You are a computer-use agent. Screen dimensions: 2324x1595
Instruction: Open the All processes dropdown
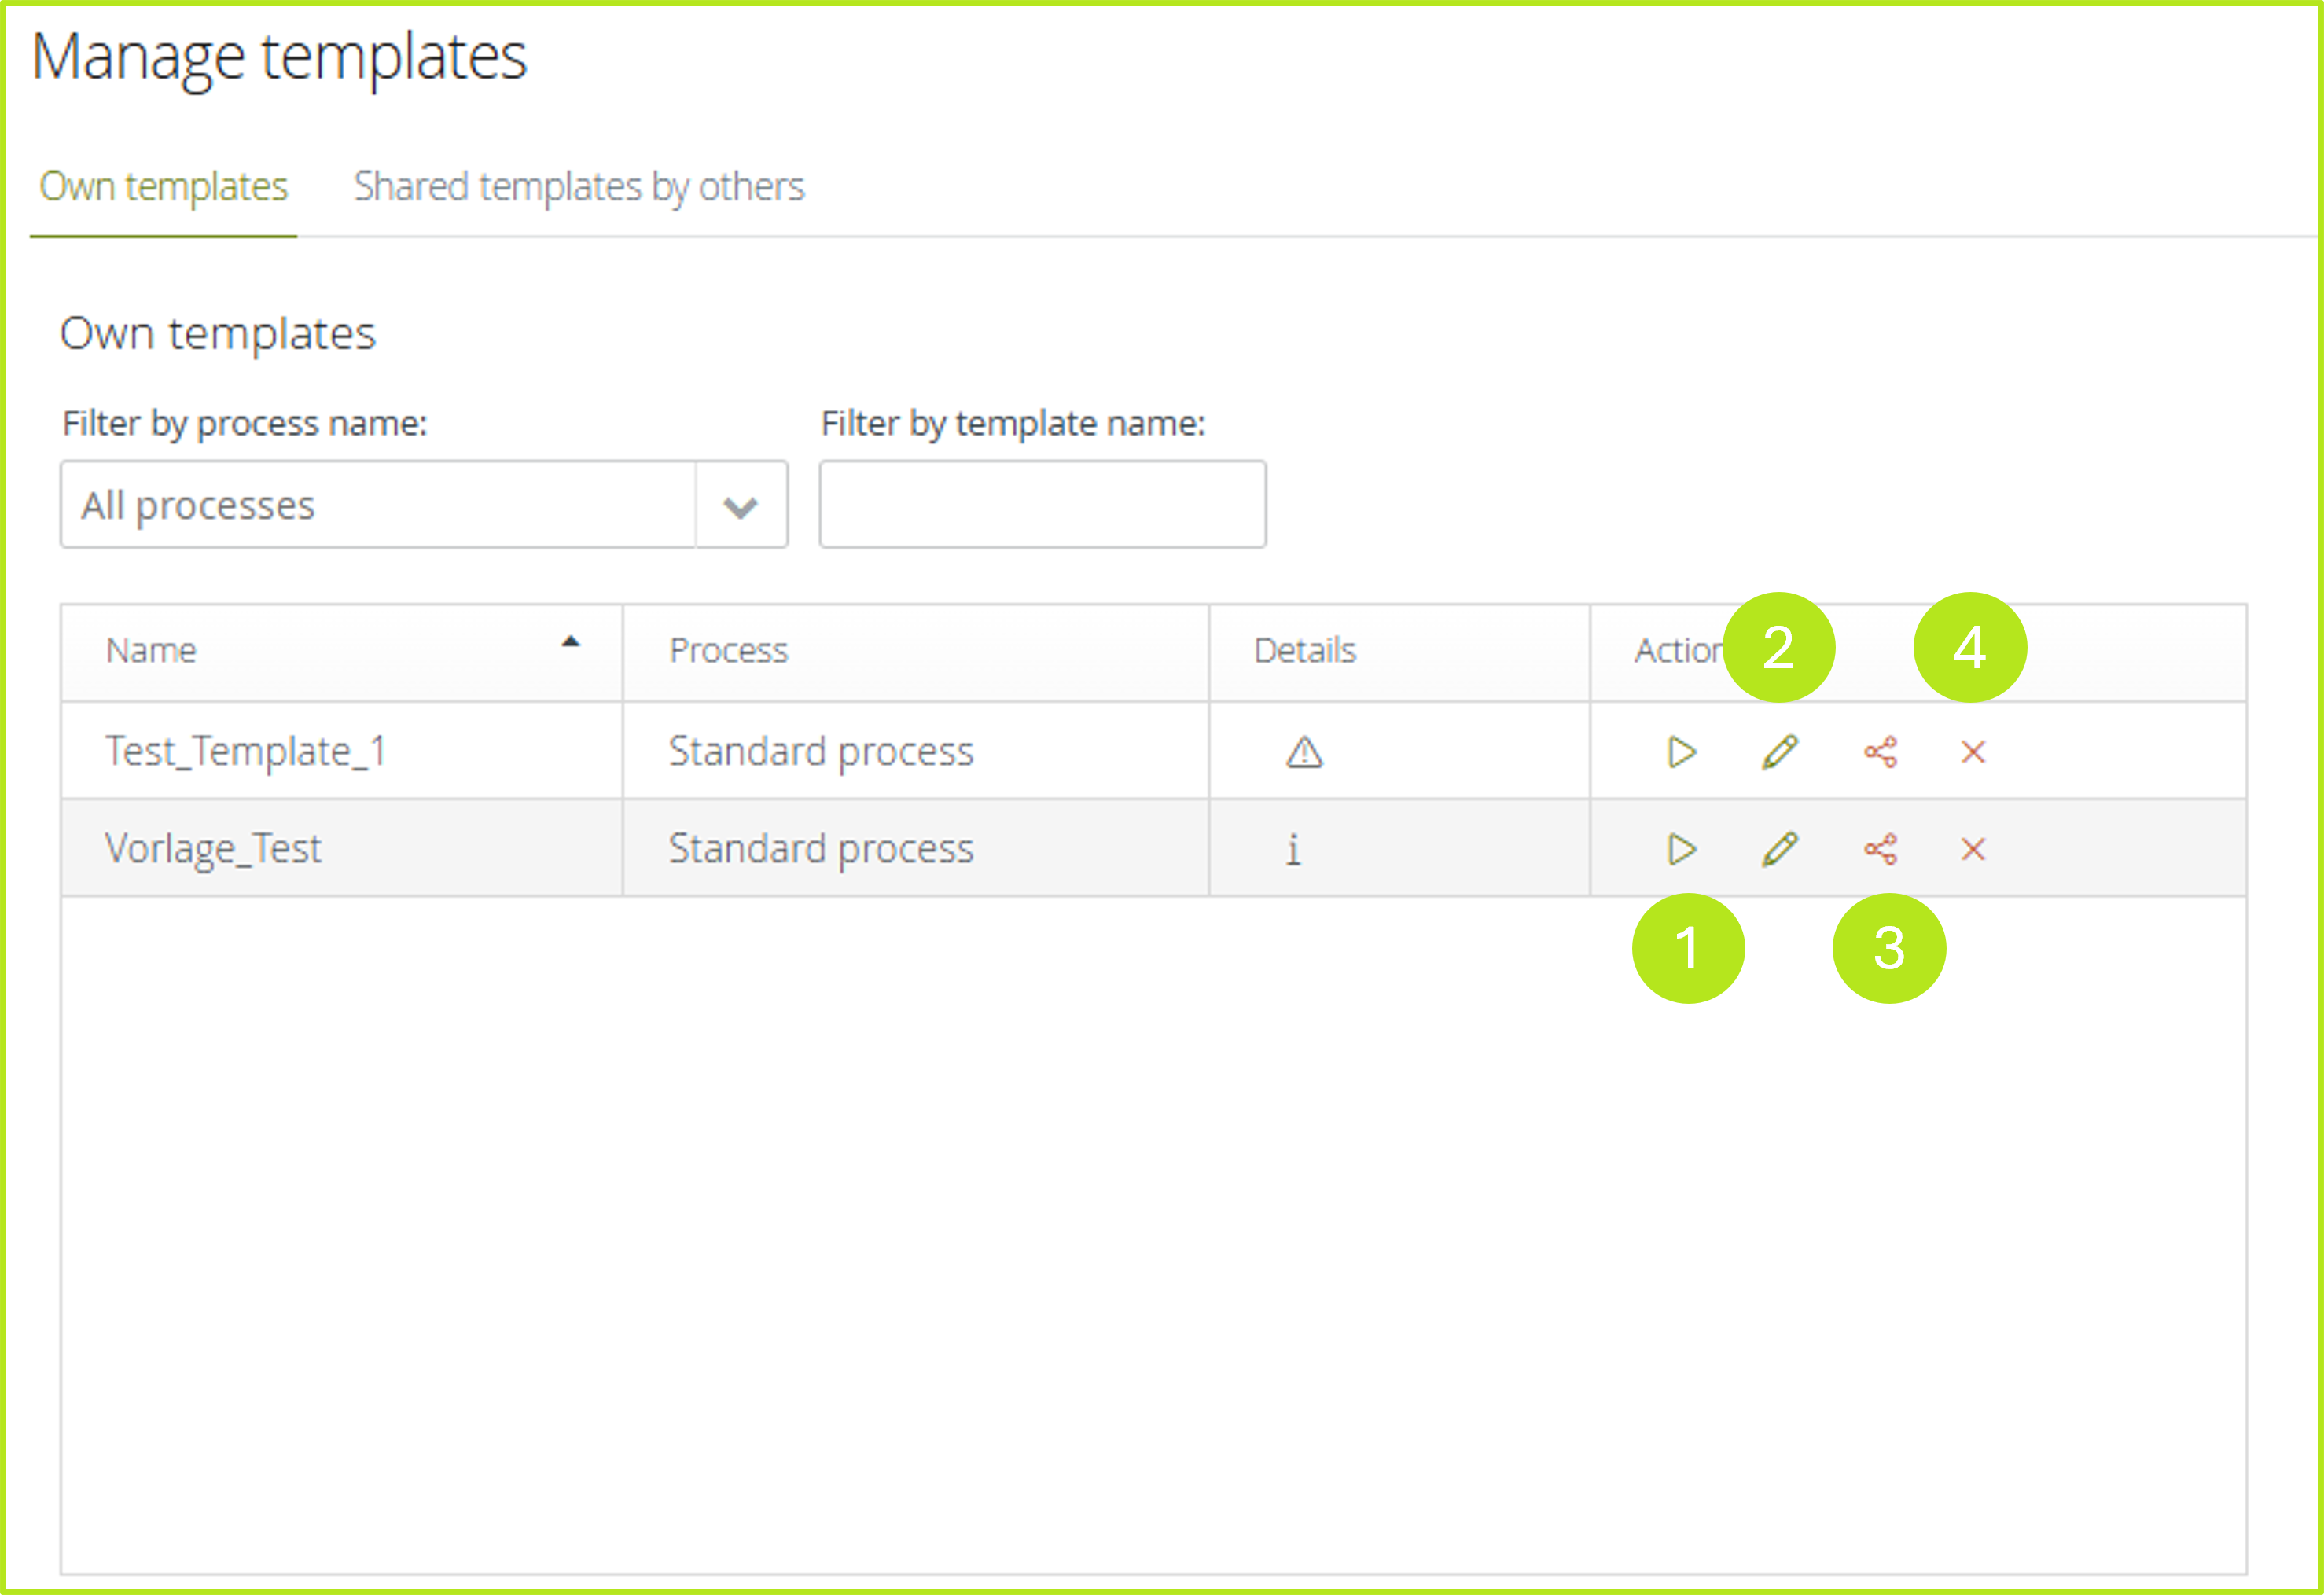click(x=378, y=505)
